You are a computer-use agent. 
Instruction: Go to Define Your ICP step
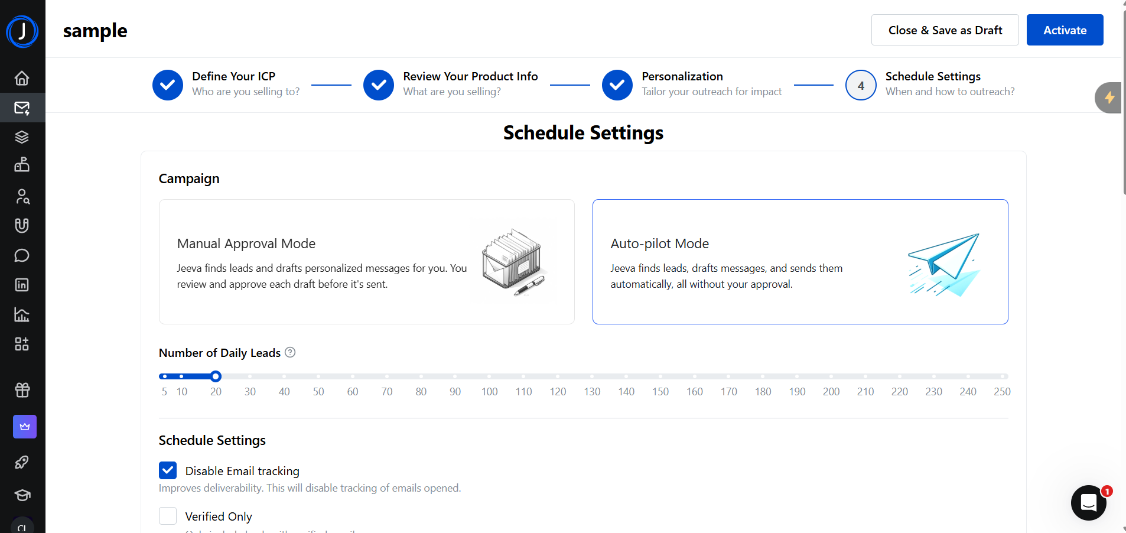168,85
